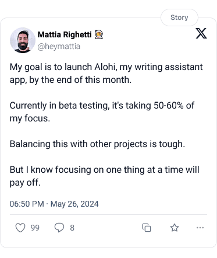217x258 pixels.
Task: Select the Story tag label
Action: [179, 18]
